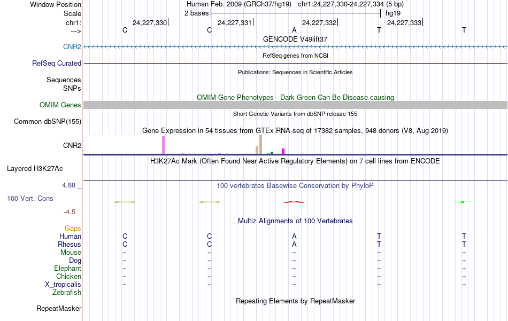Click Short Genetic Variants from dbSNP title
508x321 pixels.
[x=295, y=114]
